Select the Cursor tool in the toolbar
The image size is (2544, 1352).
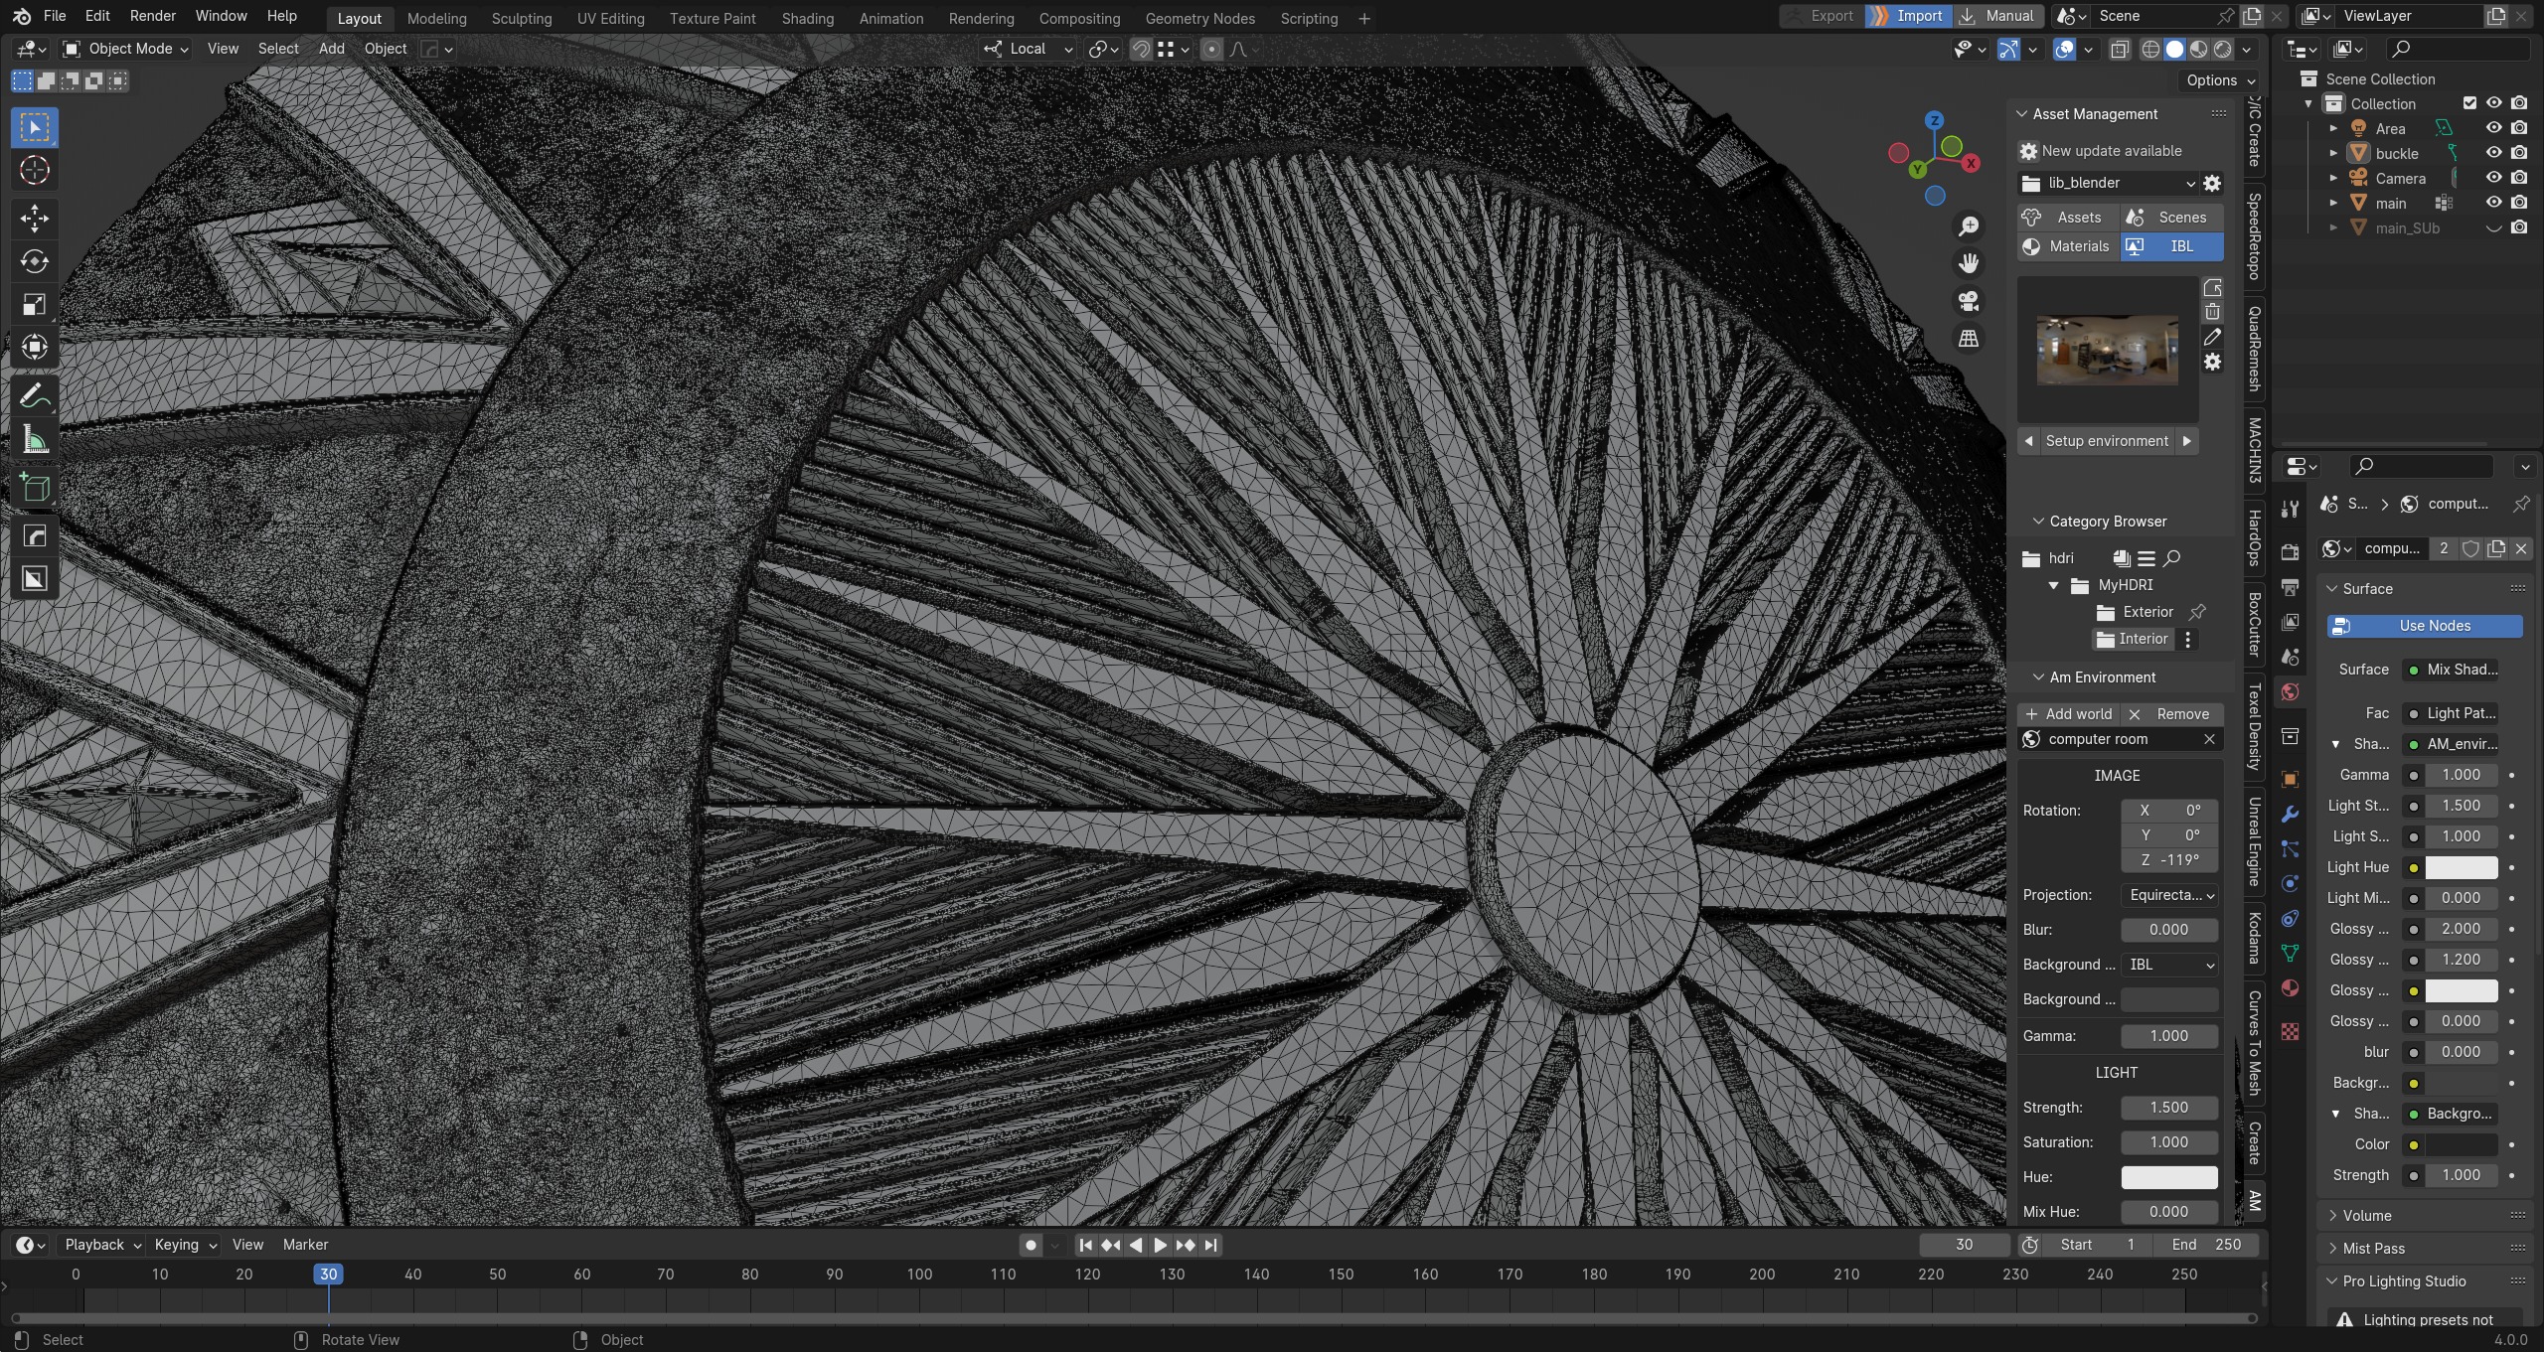tap(35, 171)
